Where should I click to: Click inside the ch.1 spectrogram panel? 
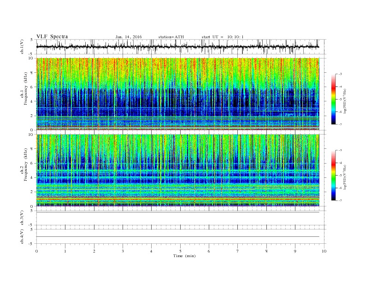click(177, 94)
